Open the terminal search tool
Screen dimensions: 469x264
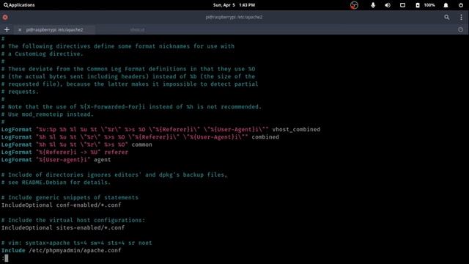click(446, 18)
